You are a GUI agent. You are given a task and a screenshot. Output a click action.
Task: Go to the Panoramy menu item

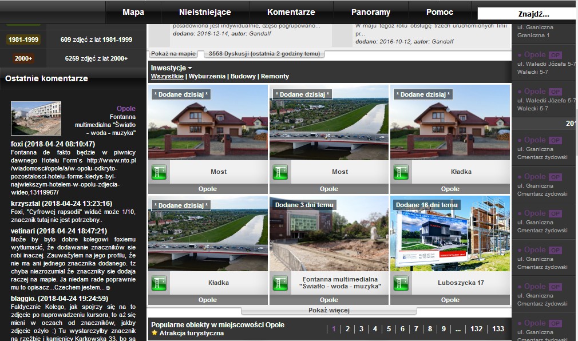pos(370,12)
